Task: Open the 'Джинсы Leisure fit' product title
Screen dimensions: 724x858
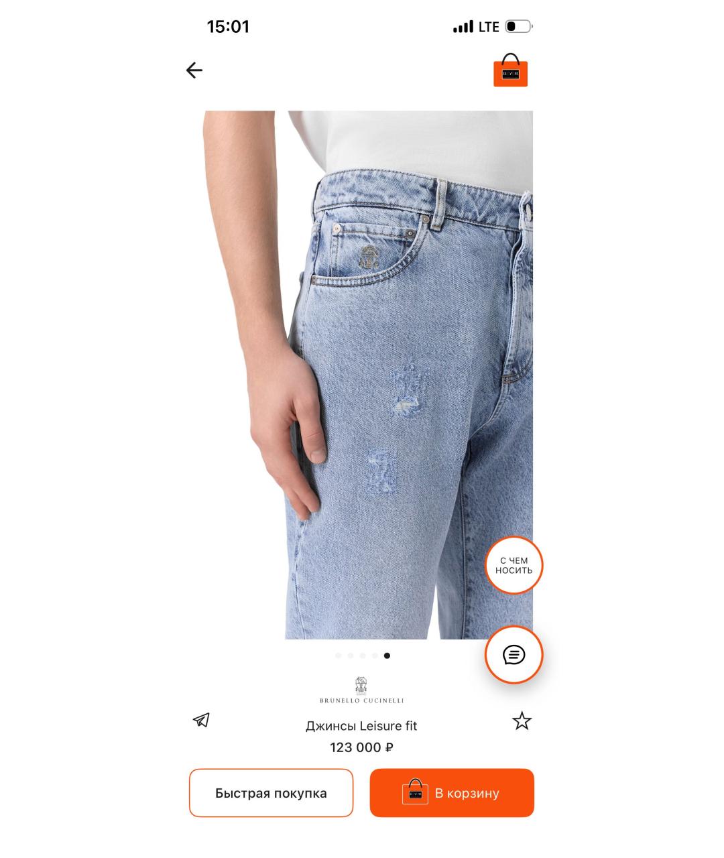Action: tap(361, 726)
